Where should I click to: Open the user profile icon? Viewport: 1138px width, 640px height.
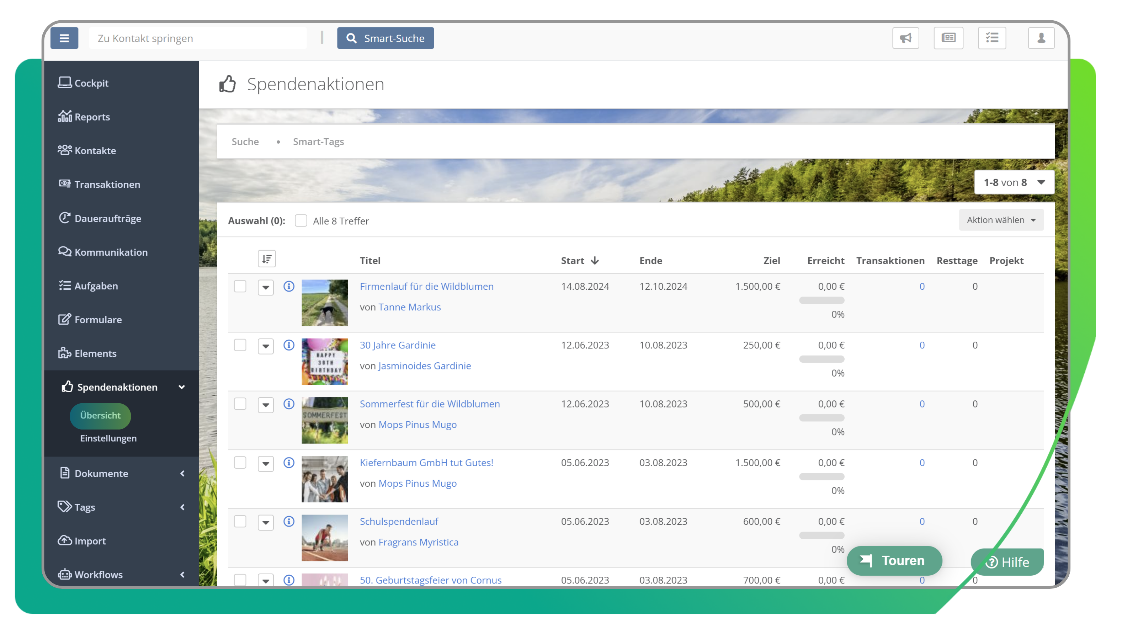(x=1041, y=38)
